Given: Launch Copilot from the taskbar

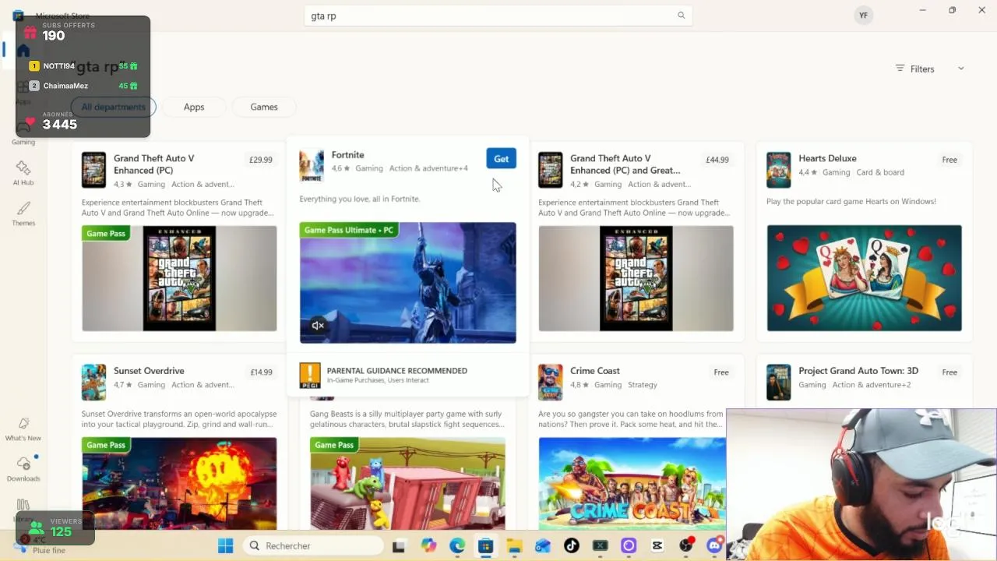Looking at the screenshot, I should (428, 546).
